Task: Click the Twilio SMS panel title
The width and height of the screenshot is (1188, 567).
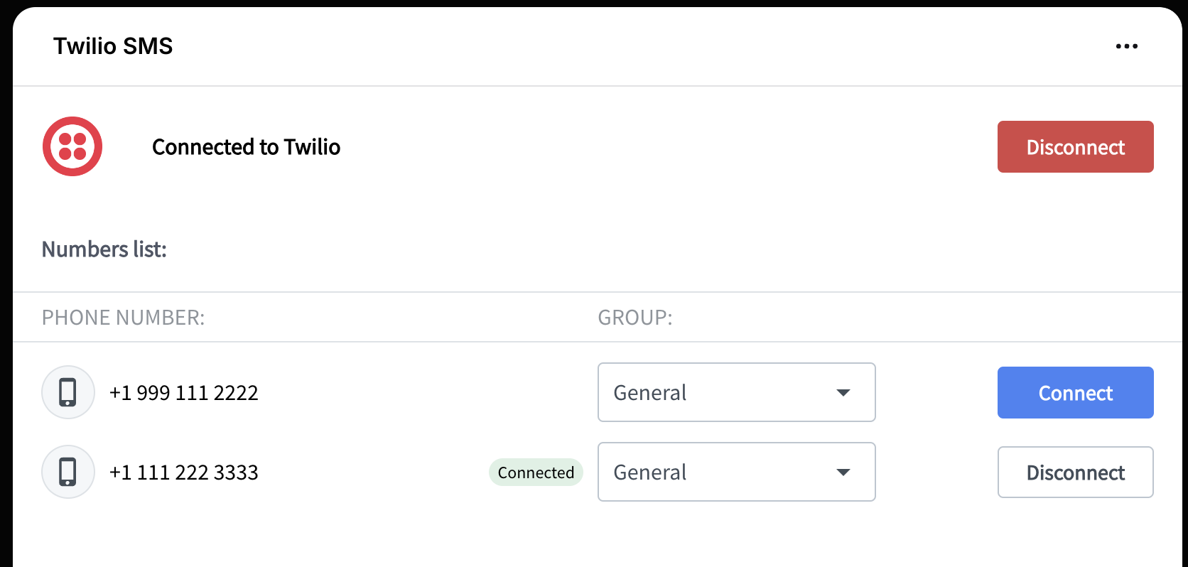Action: pyautogui.click(x=113, y=46)
